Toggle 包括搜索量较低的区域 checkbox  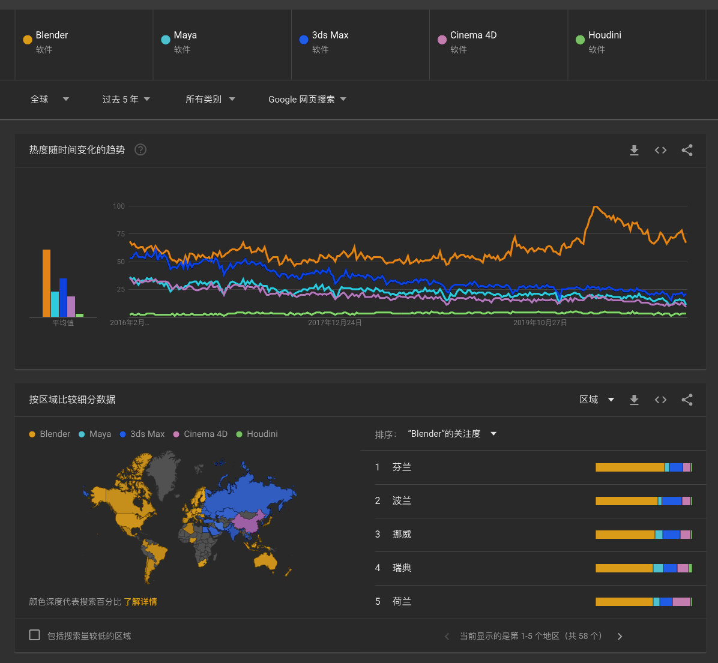click(34, 635)
